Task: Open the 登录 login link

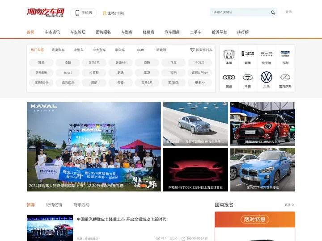Action: pos(288,12)
